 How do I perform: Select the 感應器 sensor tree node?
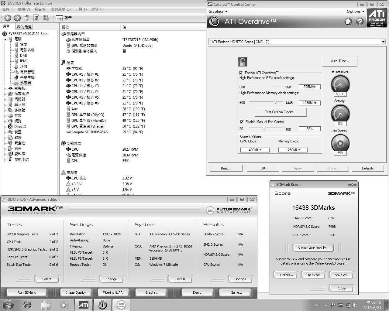tap(26, 83)
